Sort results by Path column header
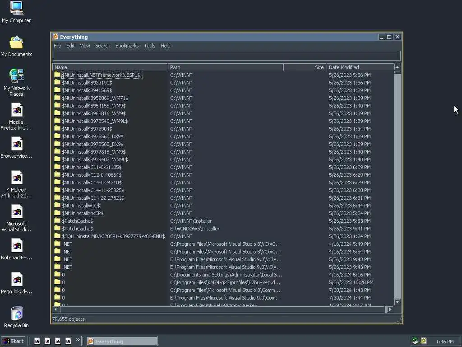The image size is (462, 347). [x=226, y=67]
